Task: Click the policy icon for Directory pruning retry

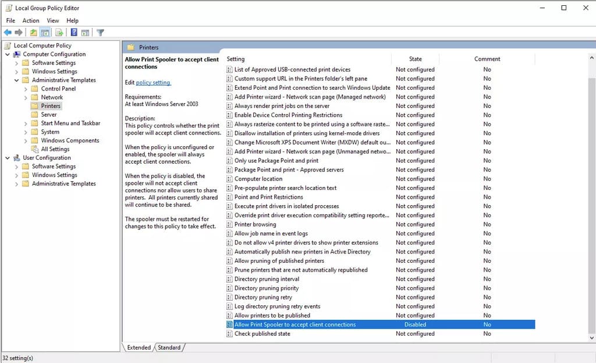Action: pyautogui.click(x=229, y=297)
